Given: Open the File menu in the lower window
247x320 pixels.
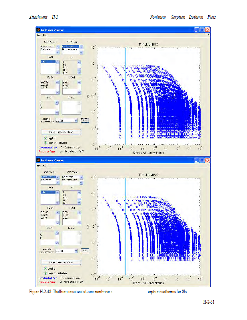Looking at the screenshot, I should (39, 165).
